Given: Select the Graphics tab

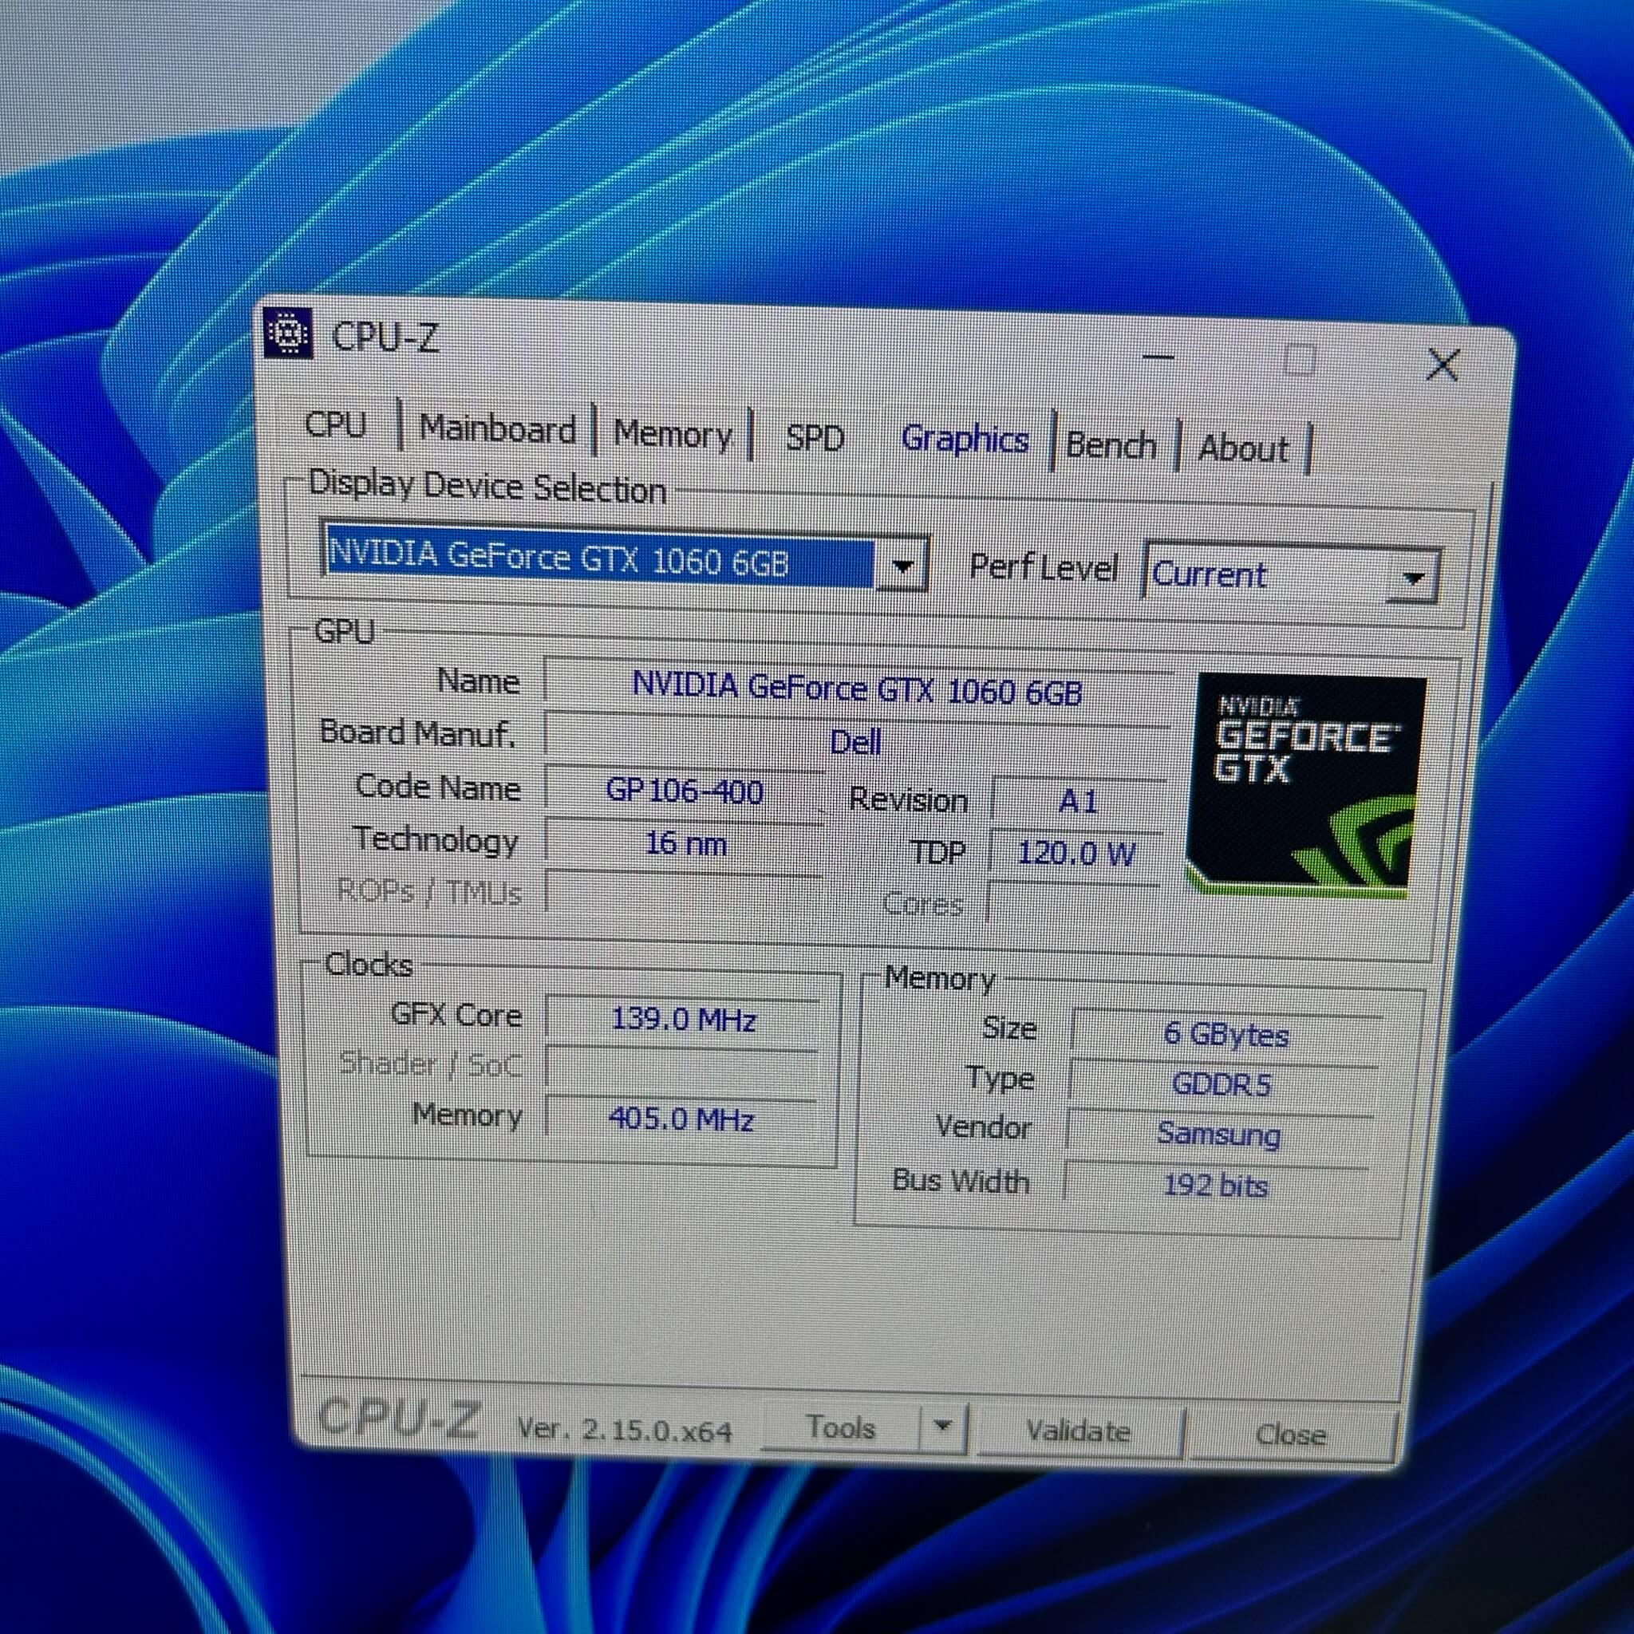Looking at the screenshot, I should pos(965,440).
